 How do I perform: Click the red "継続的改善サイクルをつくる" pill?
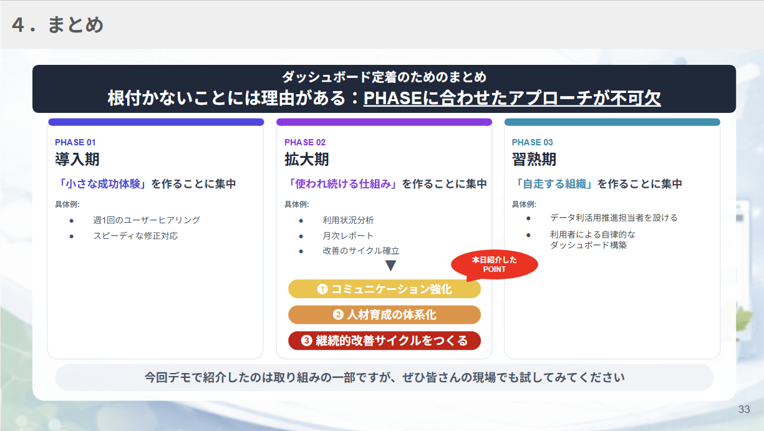[x=384, y=341]
